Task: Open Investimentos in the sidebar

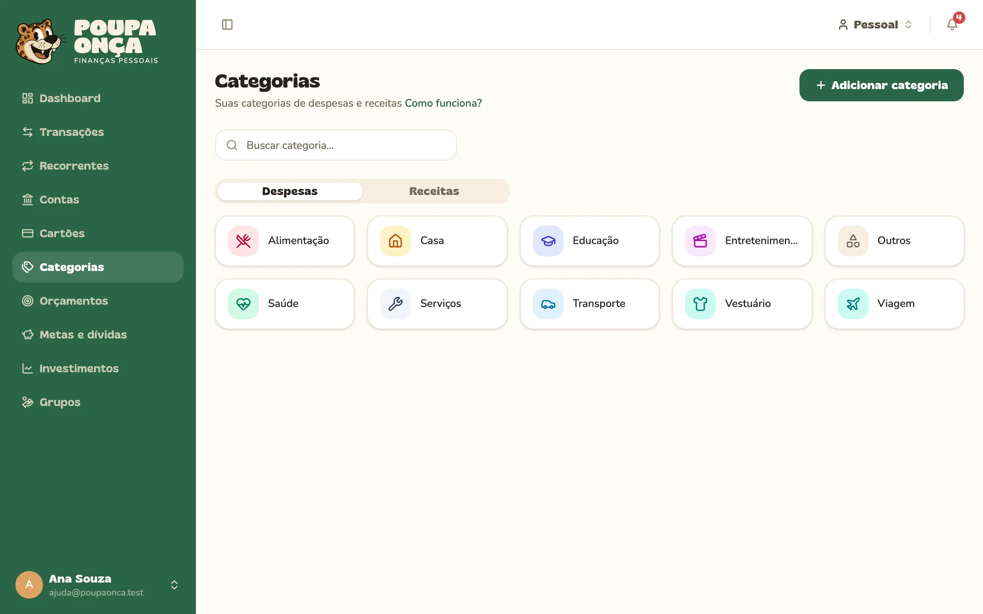Action: (x=98, y=368)
